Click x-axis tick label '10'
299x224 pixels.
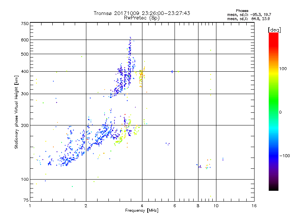216,206
